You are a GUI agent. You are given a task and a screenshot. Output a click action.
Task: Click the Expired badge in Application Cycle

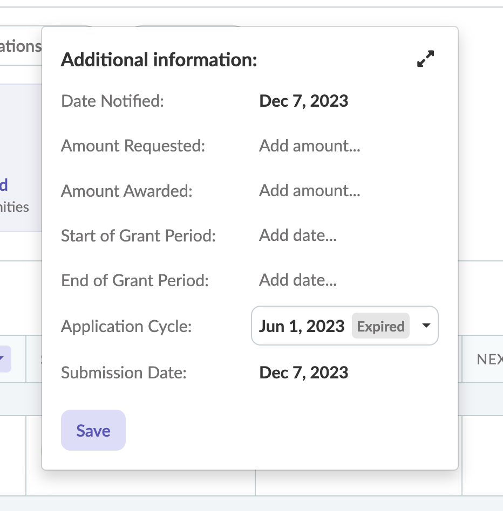click(x=380, y=326)
